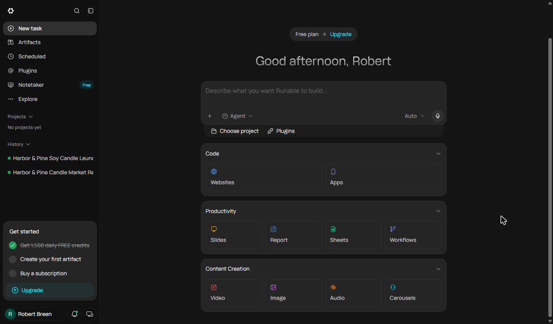Click Choose project button
This screenshot has height=324, width=553.
[235, 131]
